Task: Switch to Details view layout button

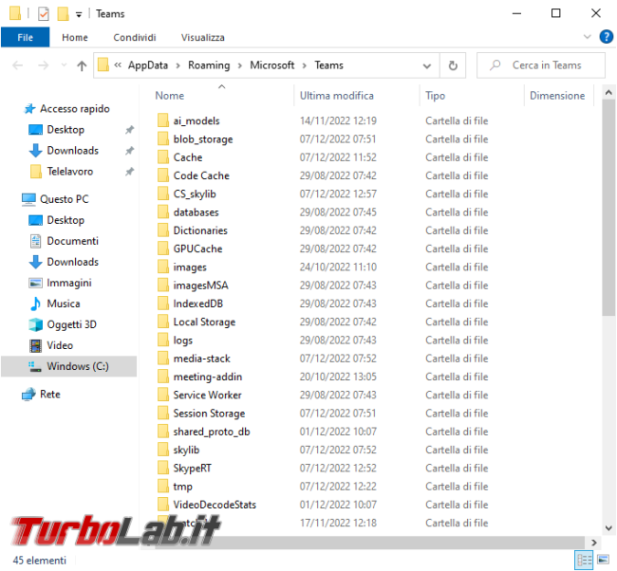Action: pos(584,560)
